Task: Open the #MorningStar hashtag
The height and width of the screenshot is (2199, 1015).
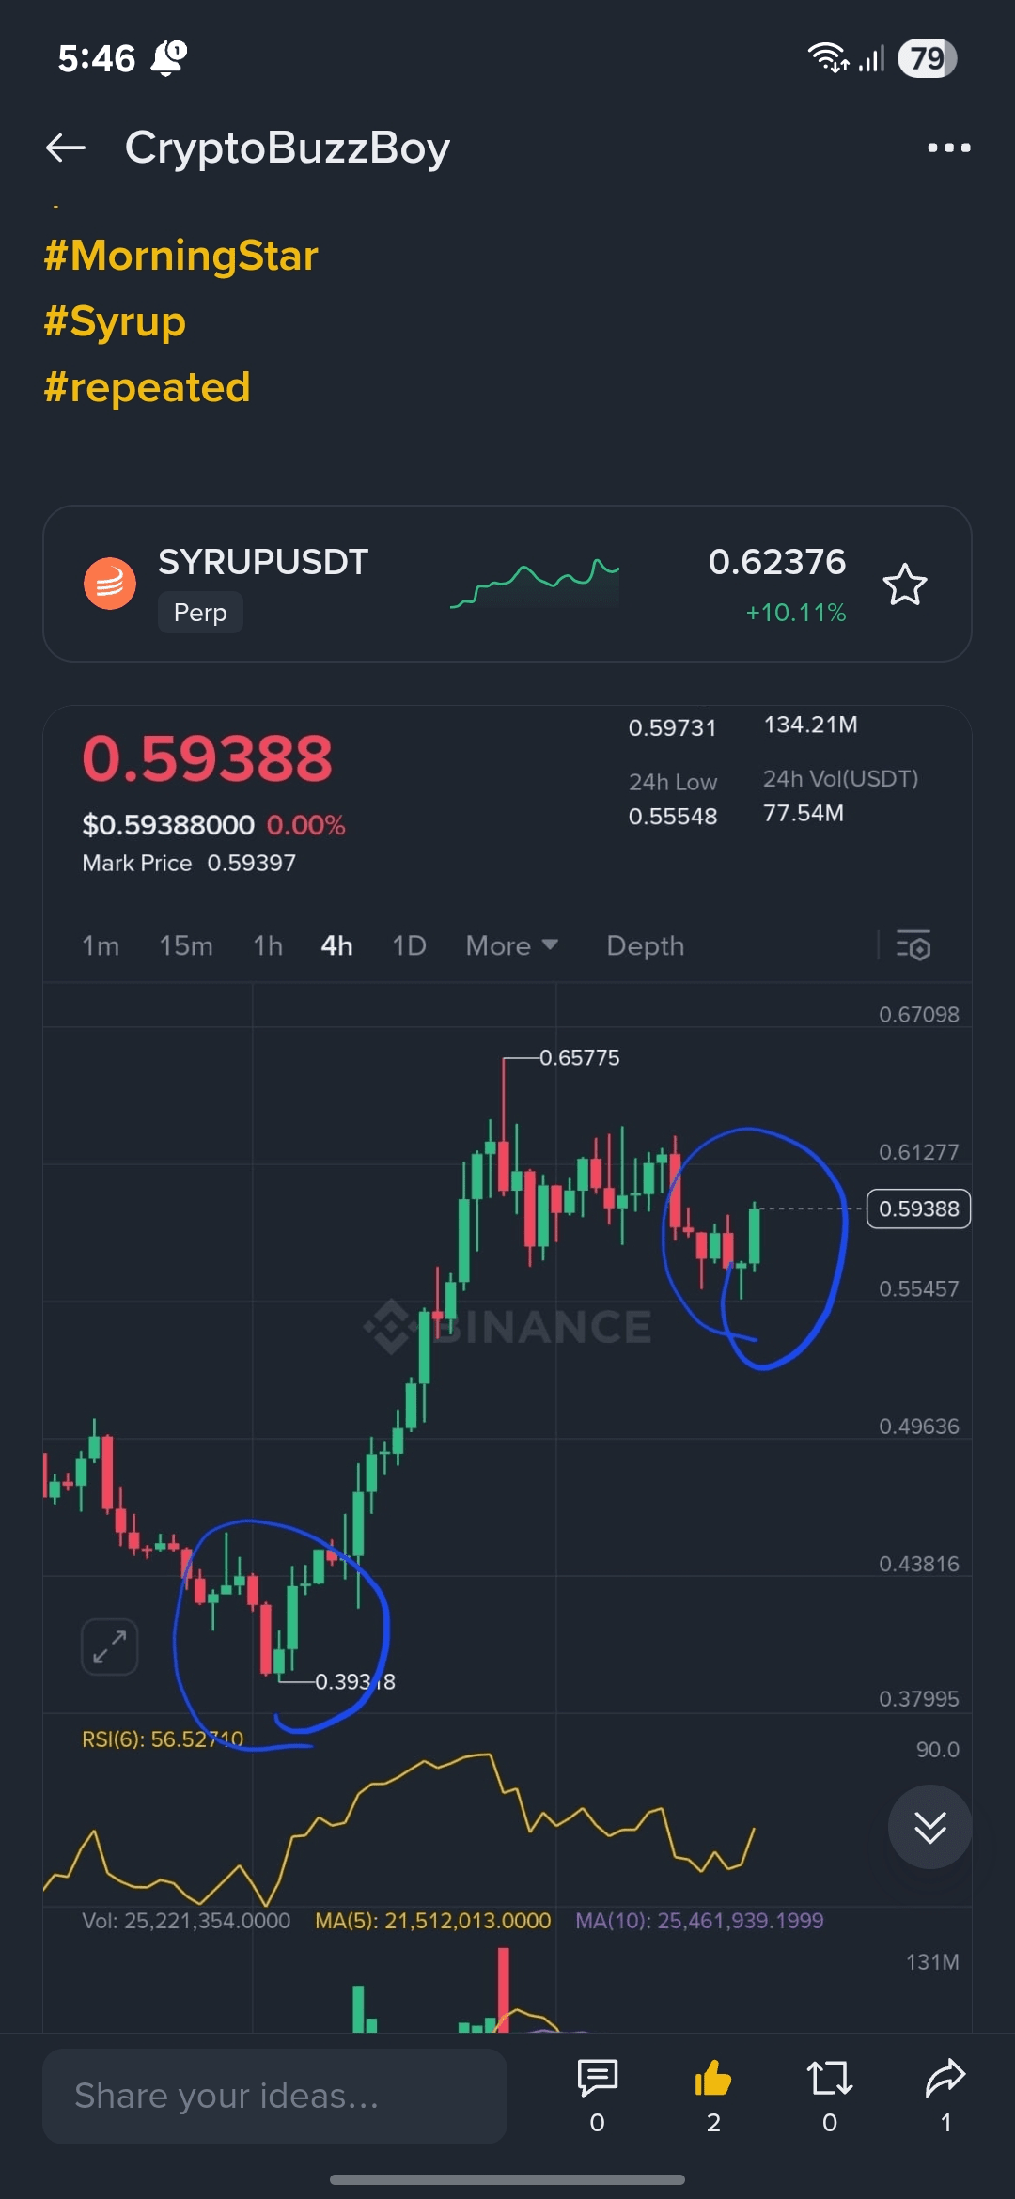Action: pyautogui.click(x=181, y=256)
